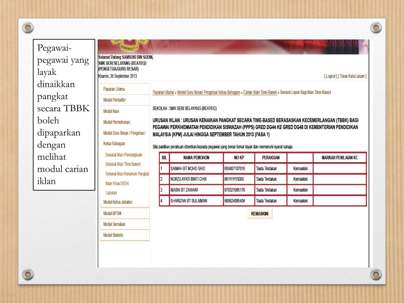Select Modul Semakan menu item
This screenshot has height=303, width=404.
coord(114,224)
